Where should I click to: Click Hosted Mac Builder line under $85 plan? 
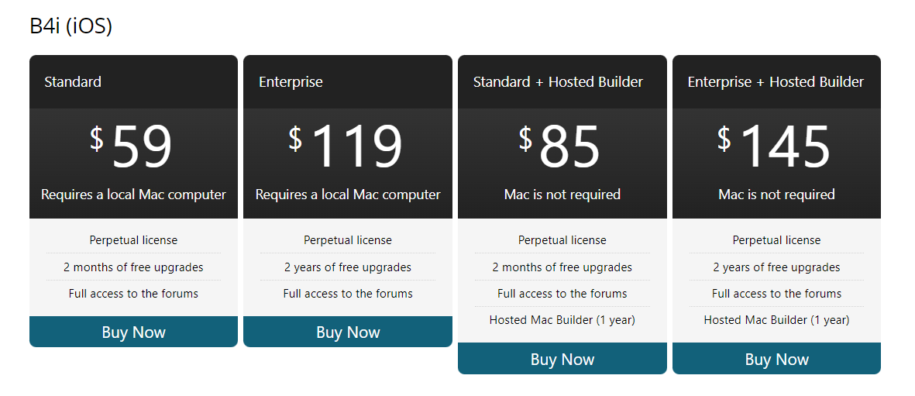point(562,320)
